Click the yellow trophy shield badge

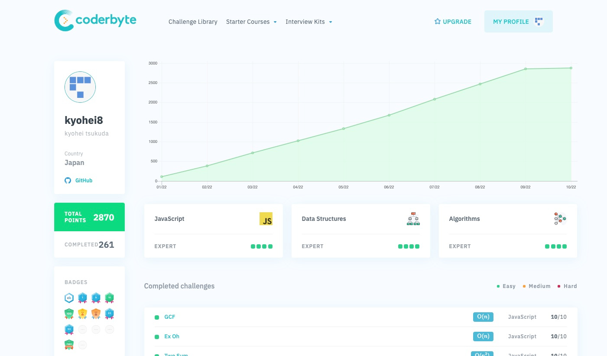click(82, 314)
